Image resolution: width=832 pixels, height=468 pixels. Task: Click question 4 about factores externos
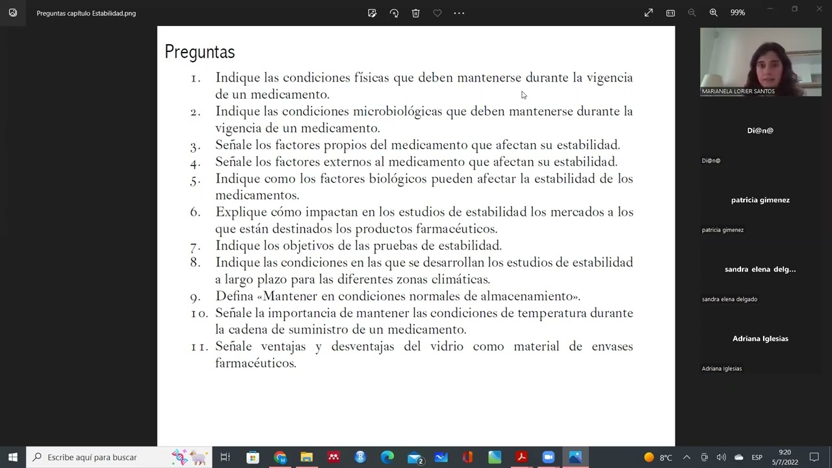(x=416, y=162)
